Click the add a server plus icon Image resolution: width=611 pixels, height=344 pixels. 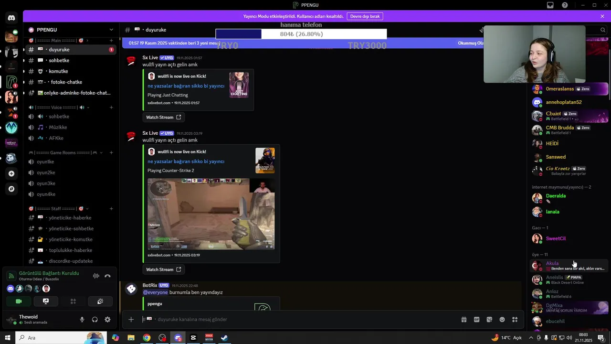click(x=11, y=173)
